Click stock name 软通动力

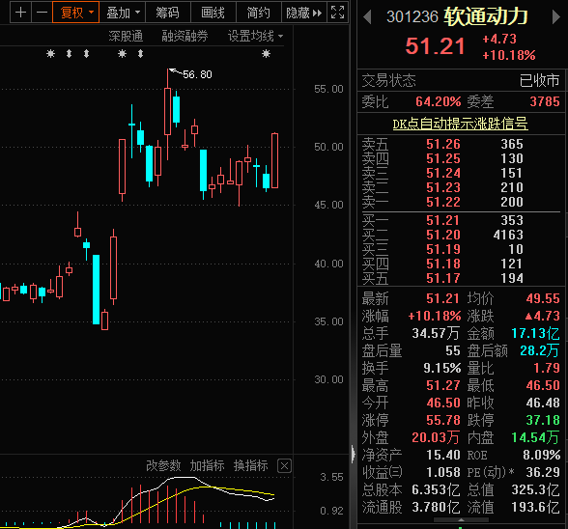(x=486, y=16)
